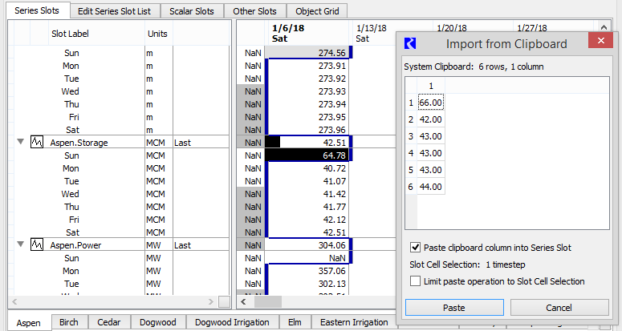The width and height of the screenshot is (622, 331).
Task: Switch to the Object Grid tab
Action: 316,11
